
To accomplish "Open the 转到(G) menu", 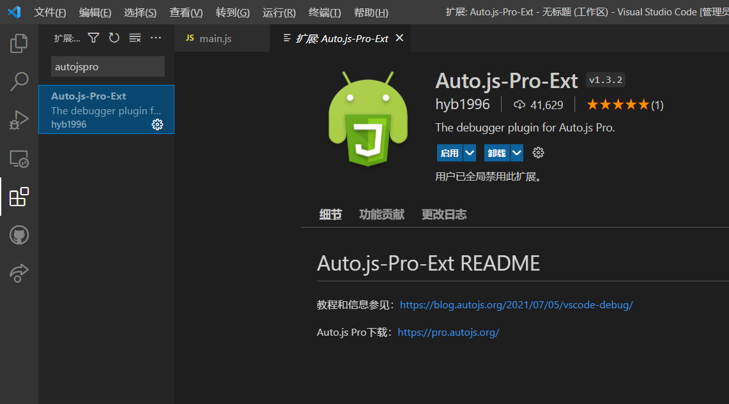I will 233,13.
